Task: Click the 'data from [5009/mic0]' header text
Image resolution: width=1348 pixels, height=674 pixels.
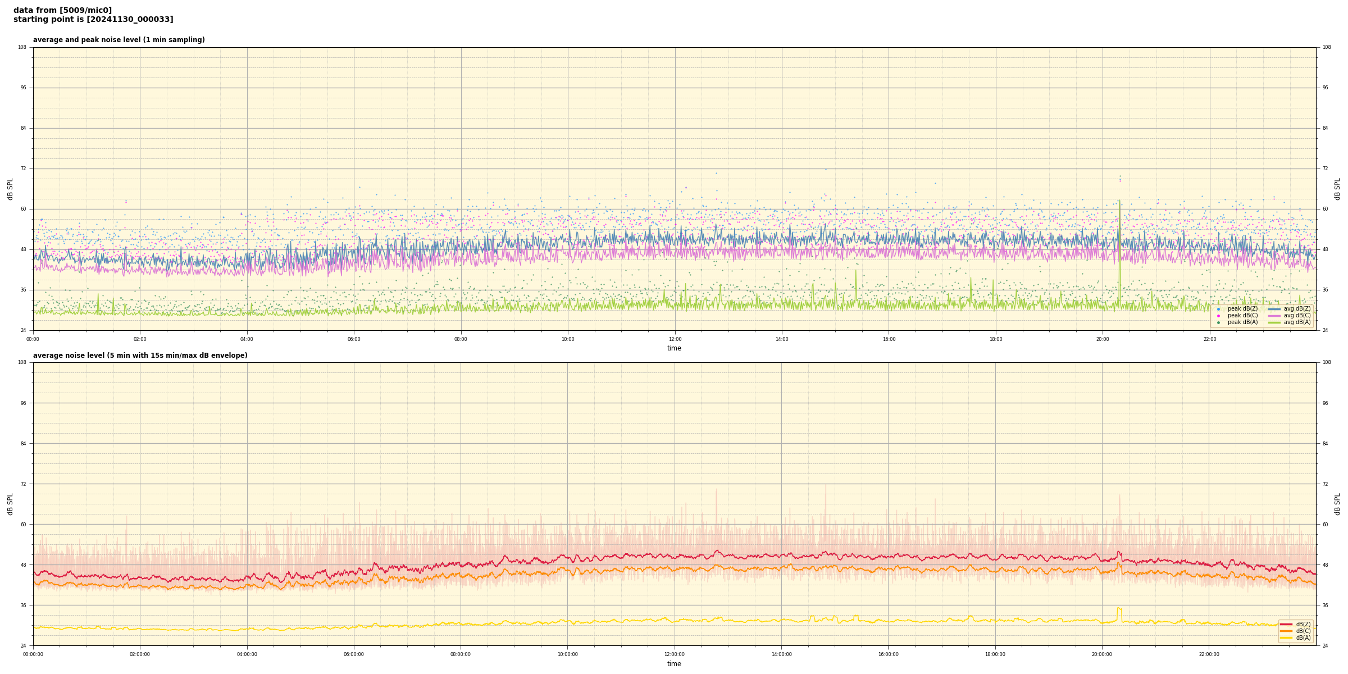Action: [62, 10]
